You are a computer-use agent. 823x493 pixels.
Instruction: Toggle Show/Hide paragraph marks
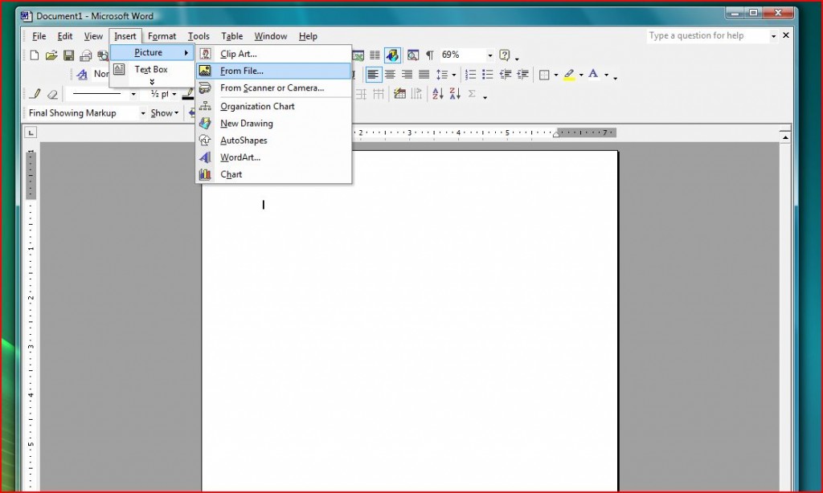[429, 55]
